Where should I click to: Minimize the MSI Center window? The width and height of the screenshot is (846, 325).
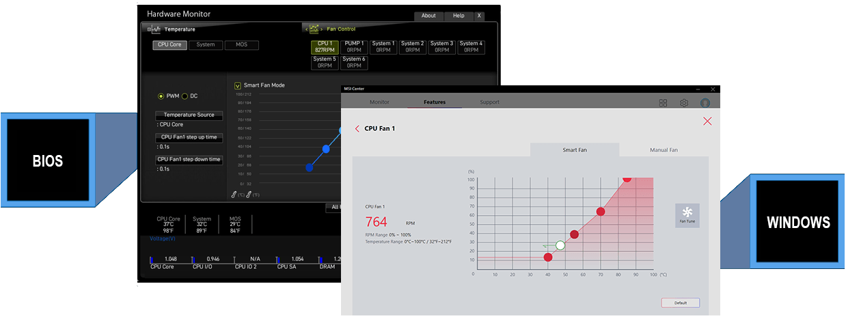pos(698,89)
